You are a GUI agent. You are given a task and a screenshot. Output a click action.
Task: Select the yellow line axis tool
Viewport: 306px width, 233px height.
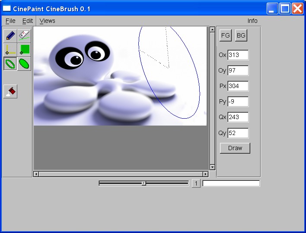pos(10,50)
